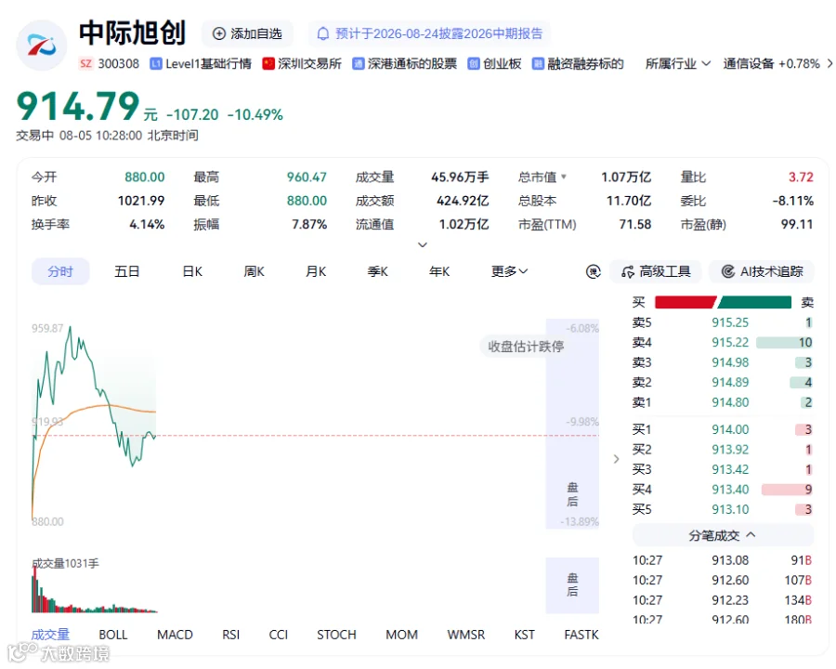Viewport: 836px width, 669px height.
Task: Select 买3 price 913.42
Action: tap(730, 469)
